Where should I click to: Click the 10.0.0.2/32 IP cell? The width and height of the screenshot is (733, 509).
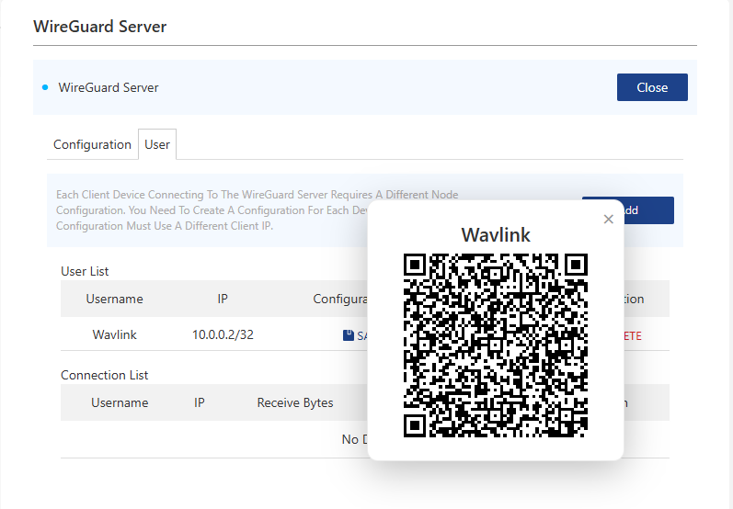(223, 334)
